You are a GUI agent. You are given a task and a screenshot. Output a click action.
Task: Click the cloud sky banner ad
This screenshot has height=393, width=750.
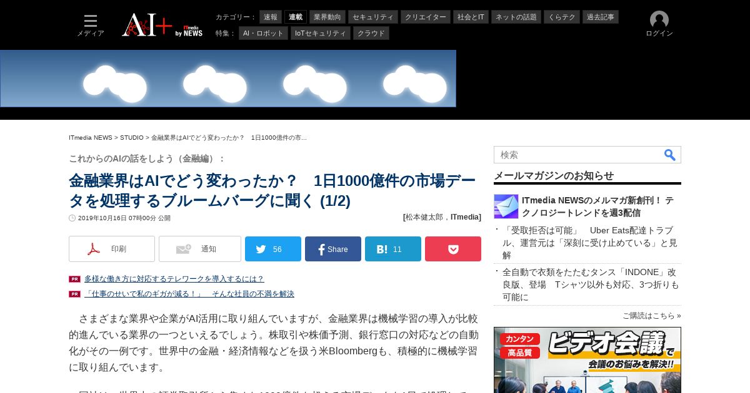pyautogui.click(x=228, y=79)
